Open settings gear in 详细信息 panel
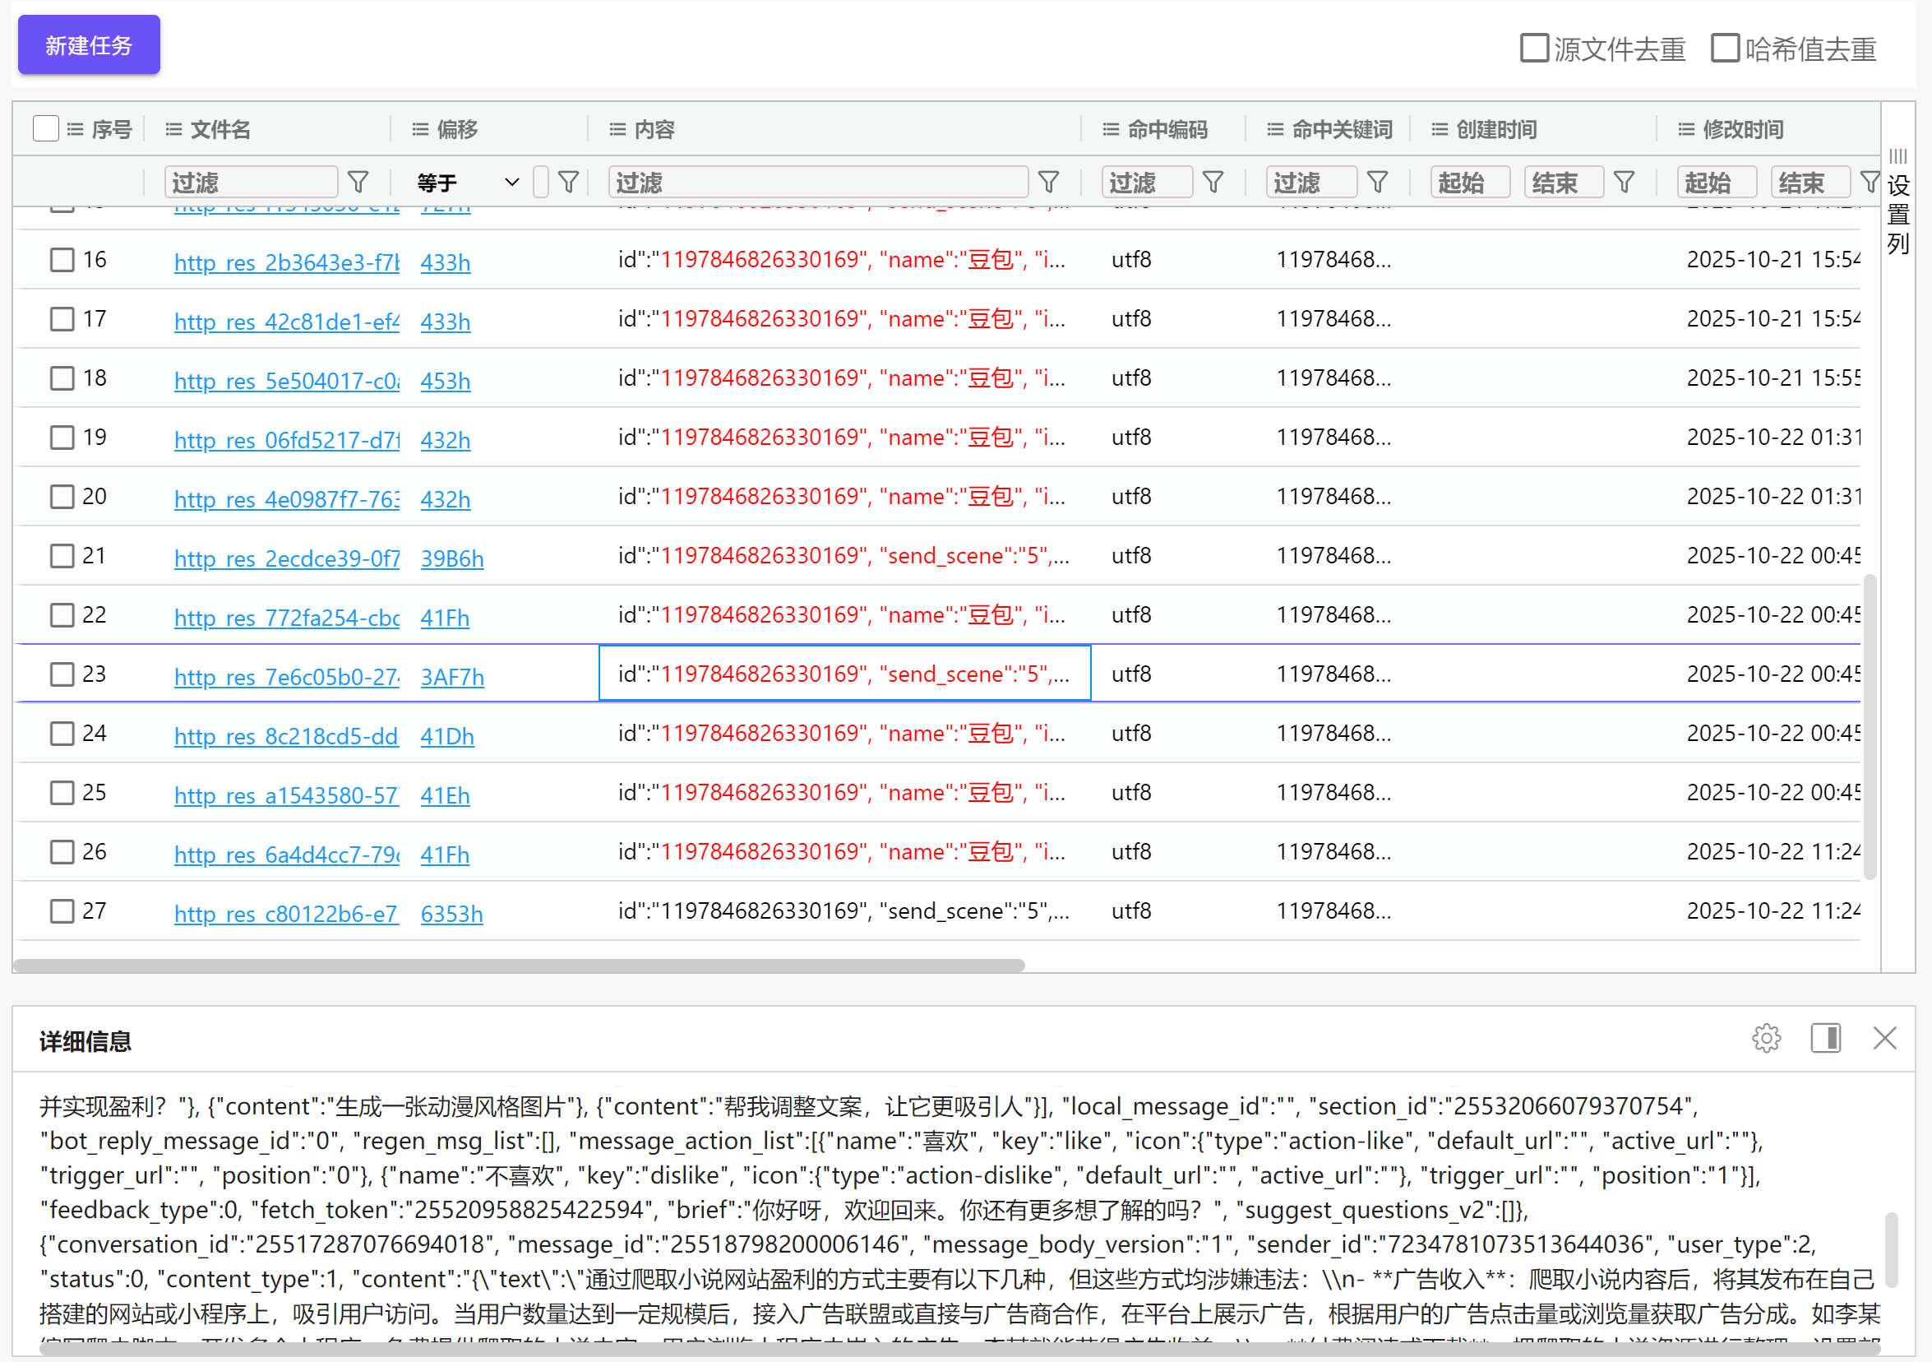1932x1362 pixels. 1765,1038
